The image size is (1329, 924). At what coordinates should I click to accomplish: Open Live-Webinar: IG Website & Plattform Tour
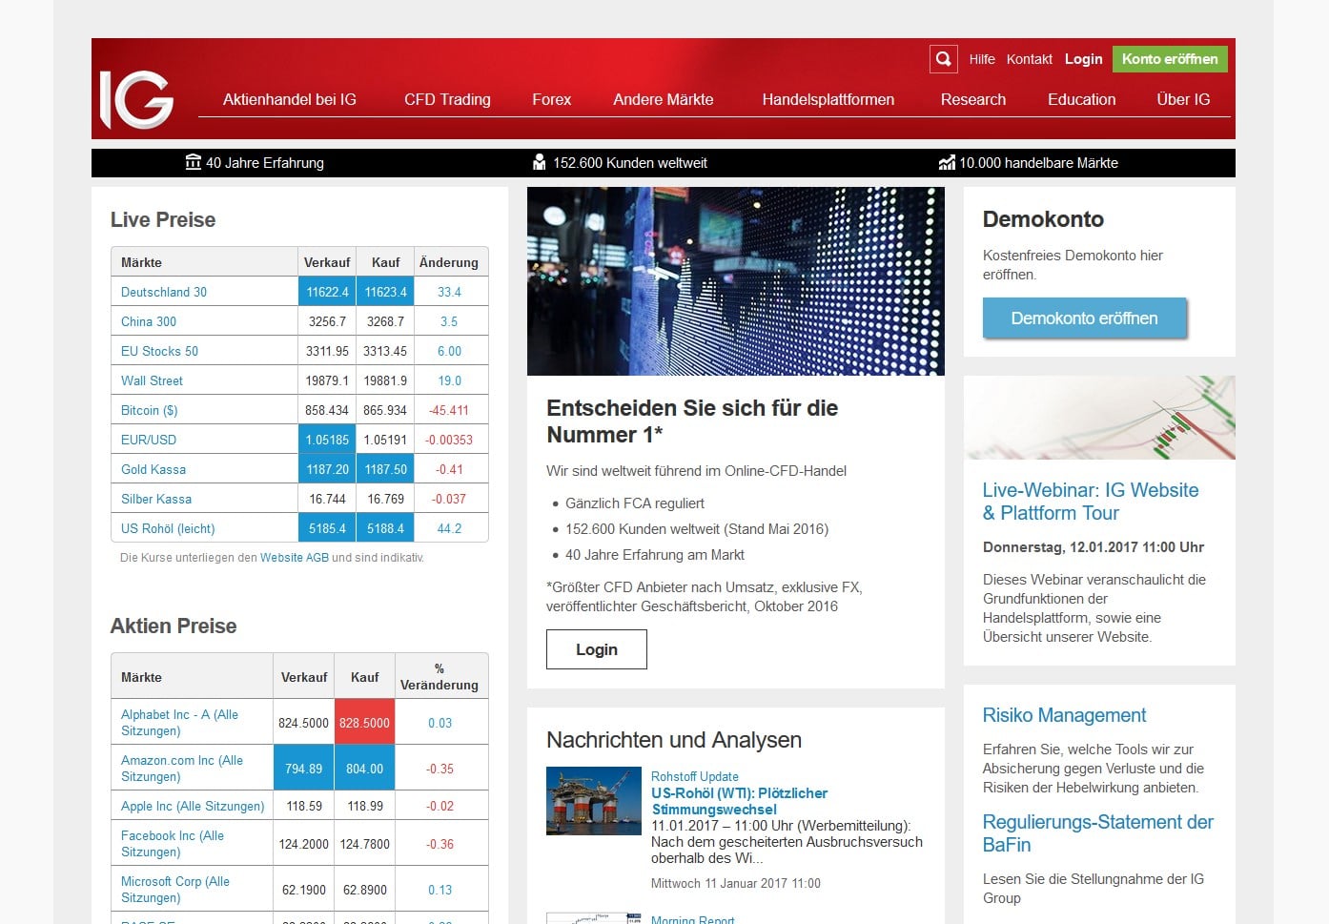pyautogui.click(x=1091, y=502)
